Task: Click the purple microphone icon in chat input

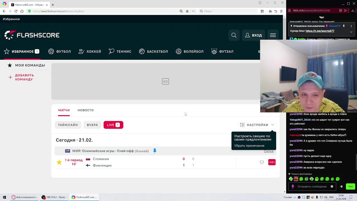Action: click(x=293, y=186)
